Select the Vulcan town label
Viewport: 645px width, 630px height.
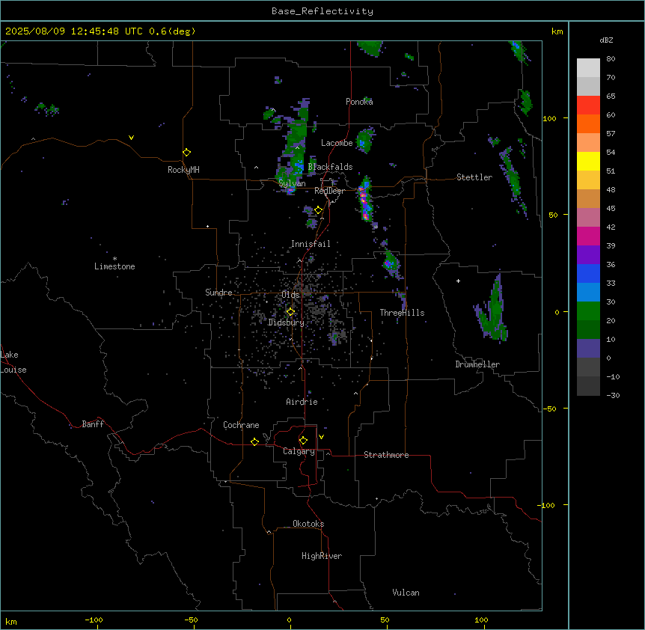pos(406,593)
